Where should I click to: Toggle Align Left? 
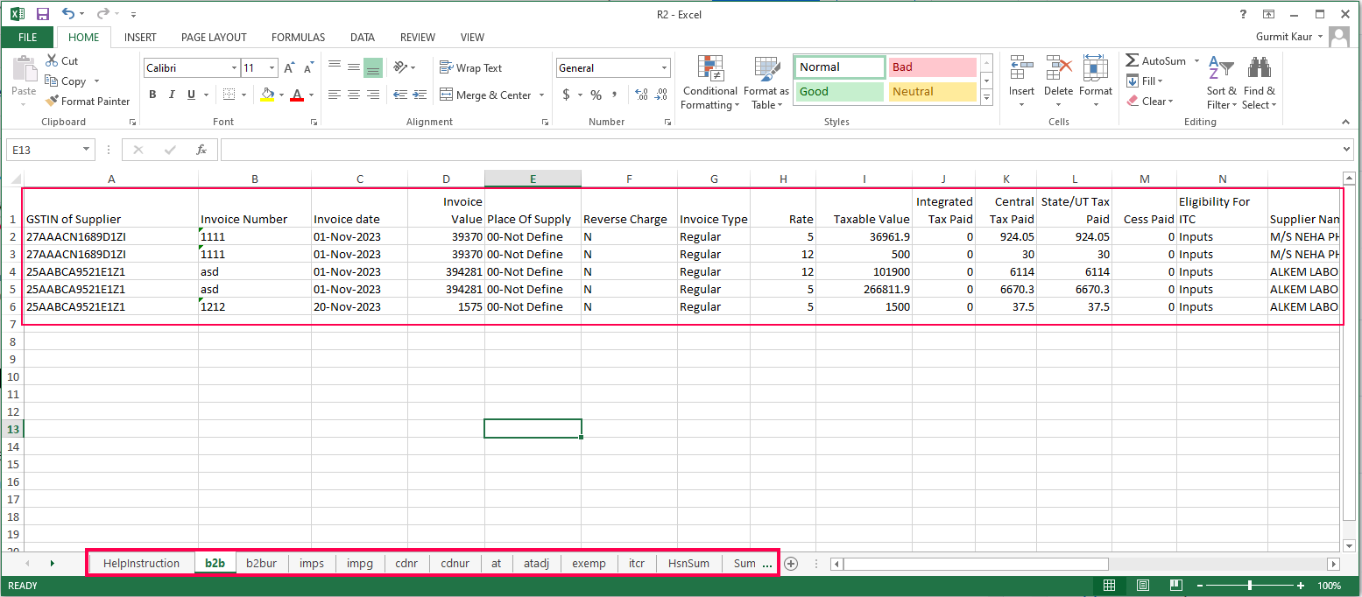(x=334, y=95)
